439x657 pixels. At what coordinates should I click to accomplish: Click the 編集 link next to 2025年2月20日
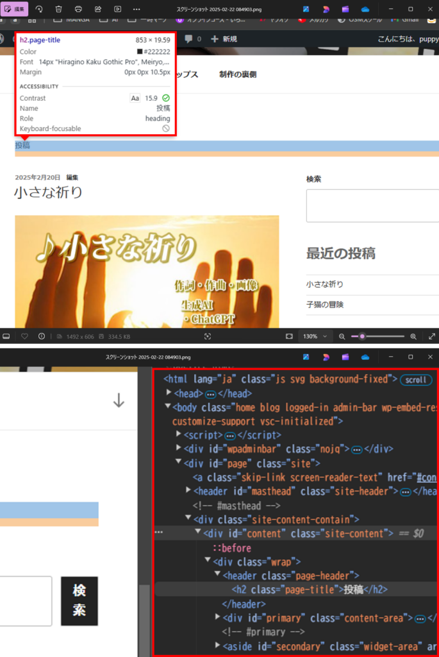click(72, 177)
